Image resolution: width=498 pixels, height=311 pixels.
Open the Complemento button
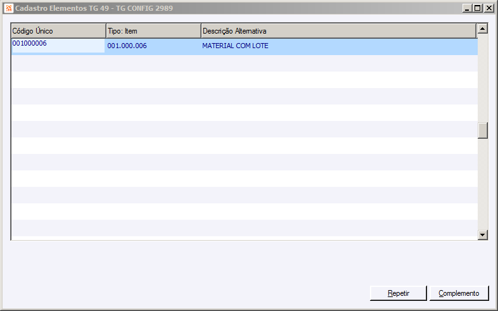click(459, 293)
